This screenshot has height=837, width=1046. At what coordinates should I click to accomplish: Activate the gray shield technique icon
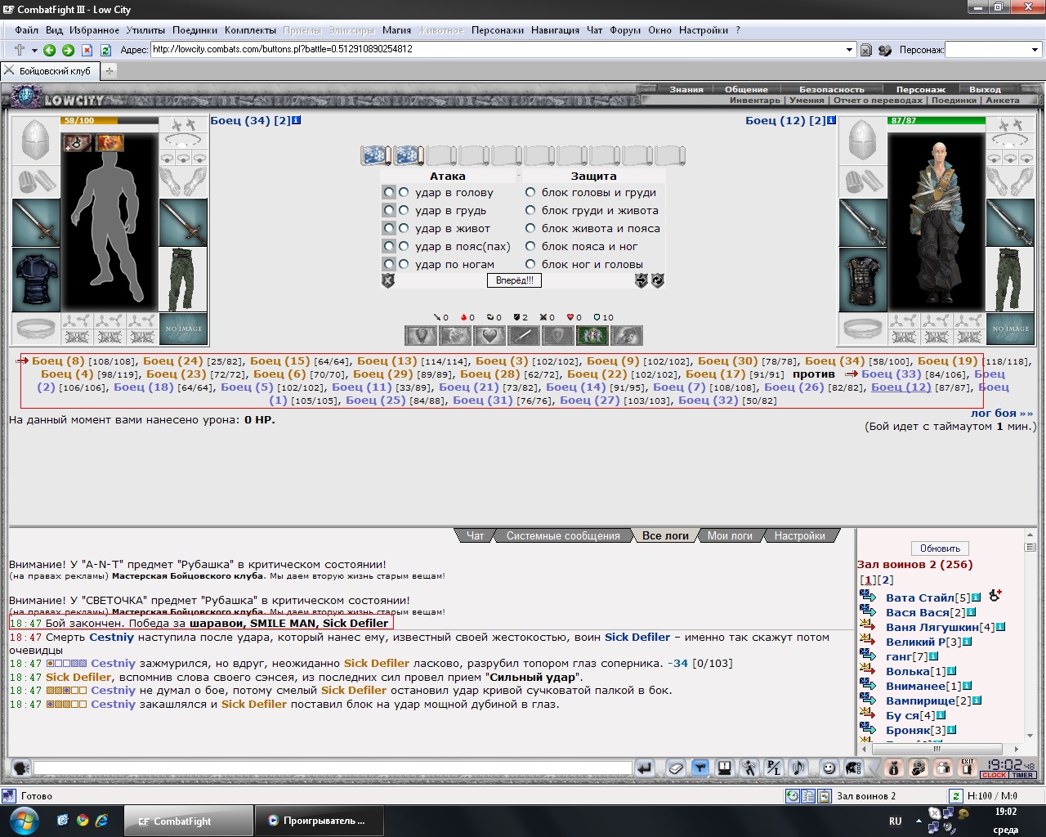click(x=558, y=335)
